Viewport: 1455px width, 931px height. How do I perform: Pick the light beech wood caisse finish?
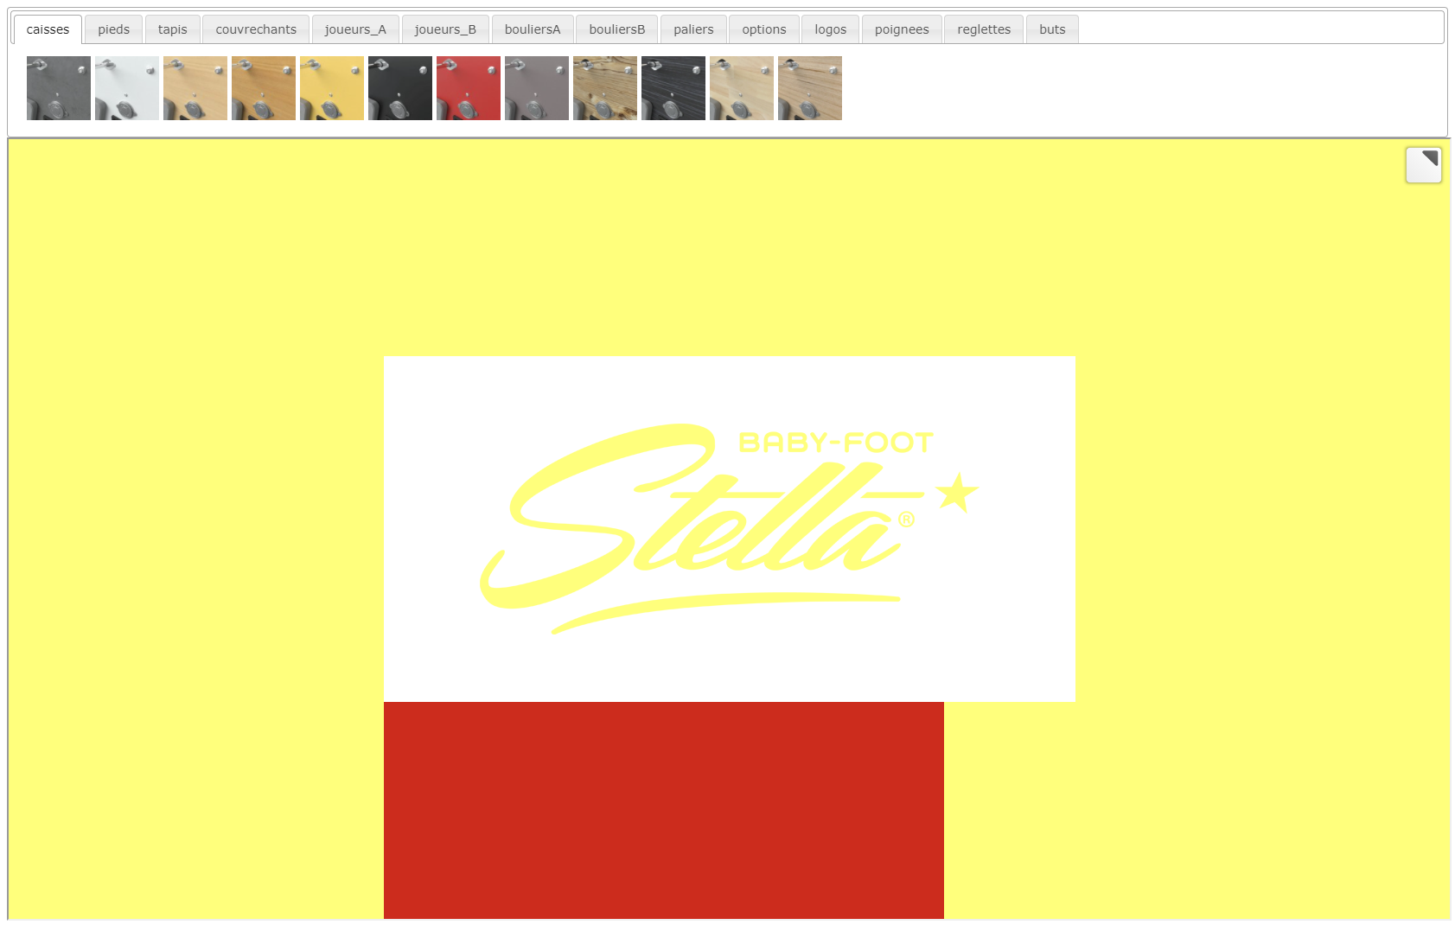(x=195, y=88)
